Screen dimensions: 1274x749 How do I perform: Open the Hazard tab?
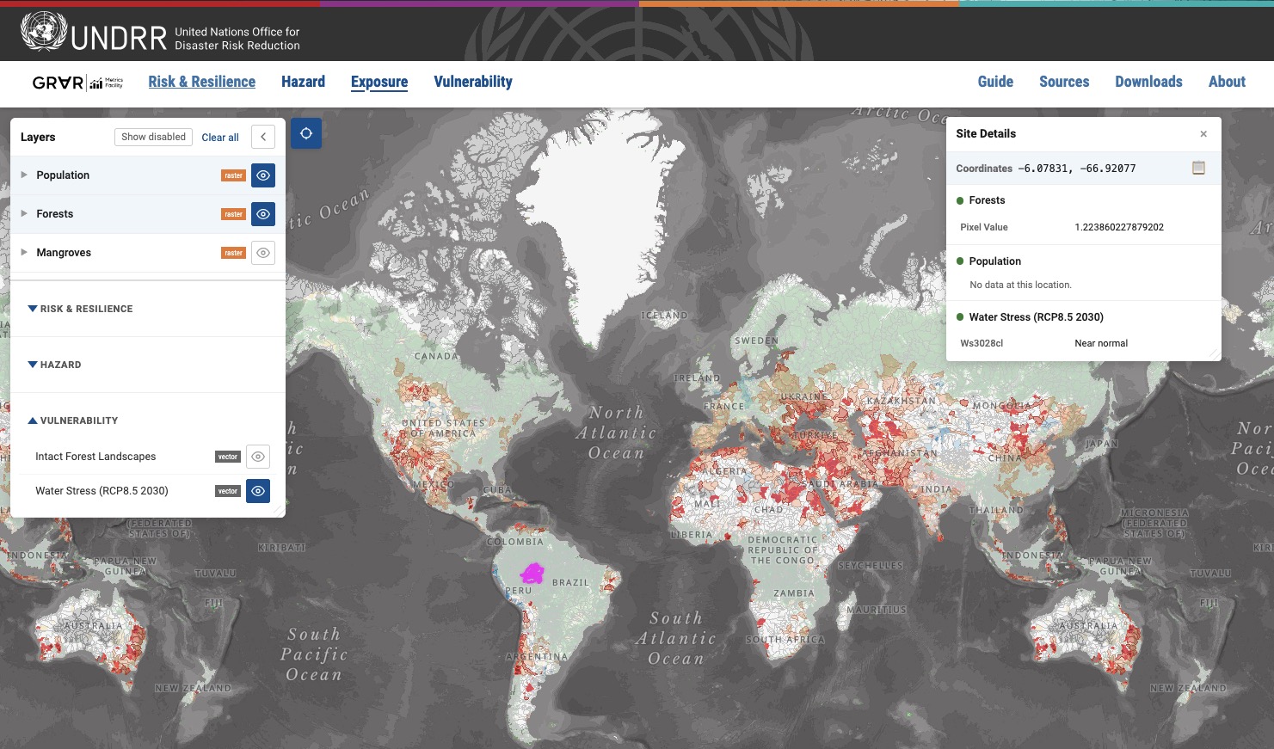coord(303,82)
